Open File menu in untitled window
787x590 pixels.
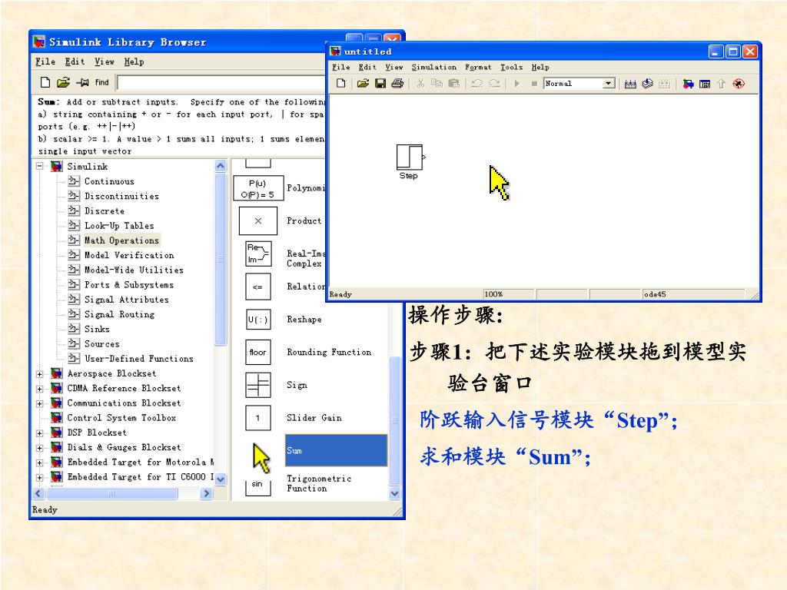(340, 67)
